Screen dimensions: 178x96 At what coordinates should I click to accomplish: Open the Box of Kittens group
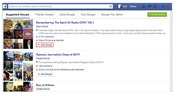[45, 85]
